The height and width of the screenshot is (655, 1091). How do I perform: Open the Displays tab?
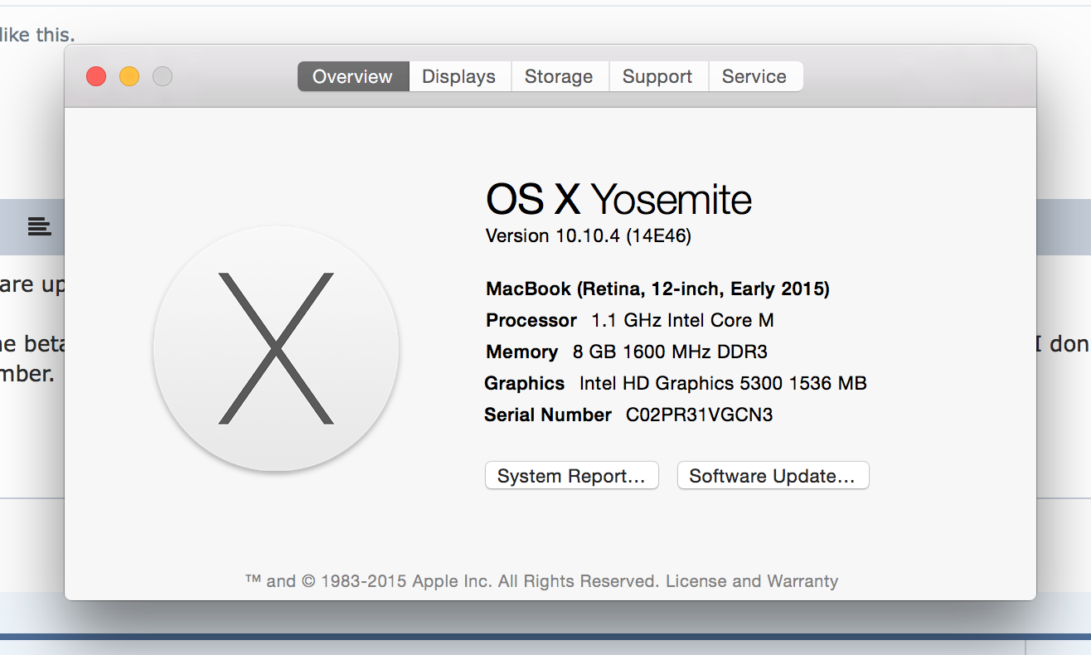pos(459,76)
